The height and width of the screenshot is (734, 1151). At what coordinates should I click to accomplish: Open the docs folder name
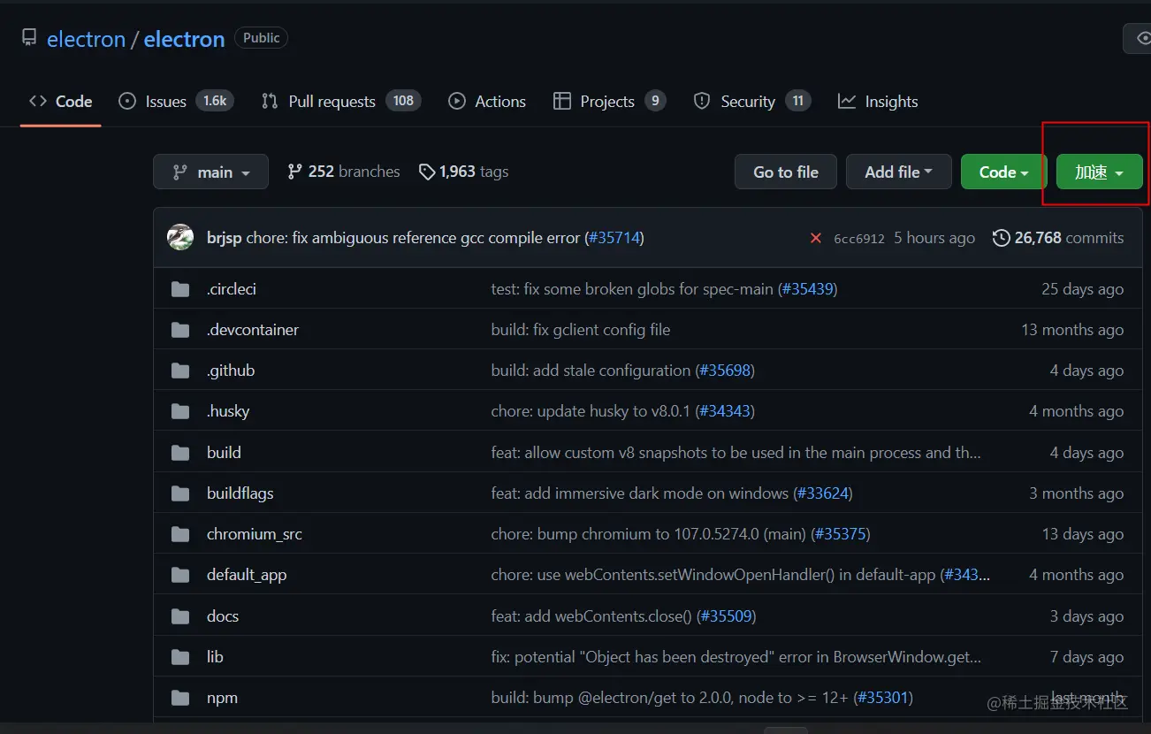[223, 616]
